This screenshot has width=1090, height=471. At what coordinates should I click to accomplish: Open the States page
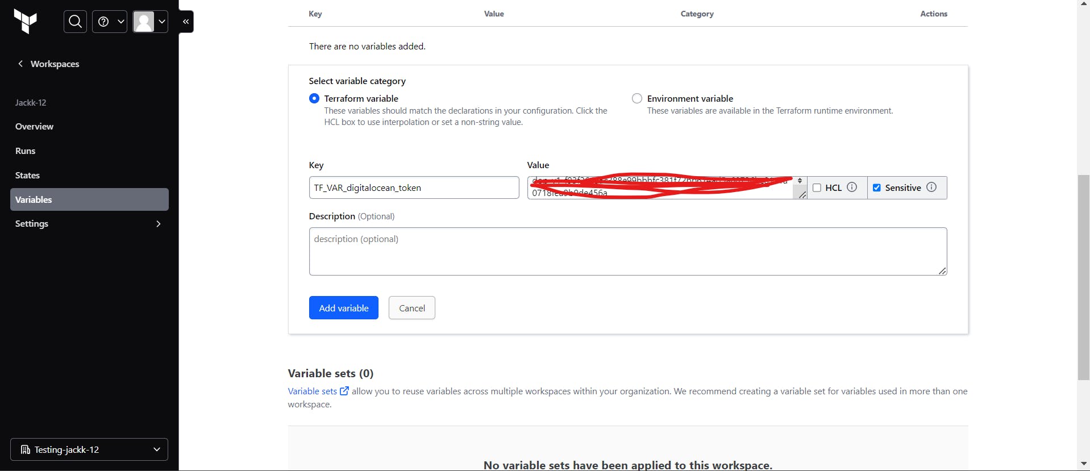coord(27,176)
